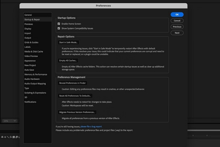Click the 'Preference Management' section heading

click(x=71, y=77)
